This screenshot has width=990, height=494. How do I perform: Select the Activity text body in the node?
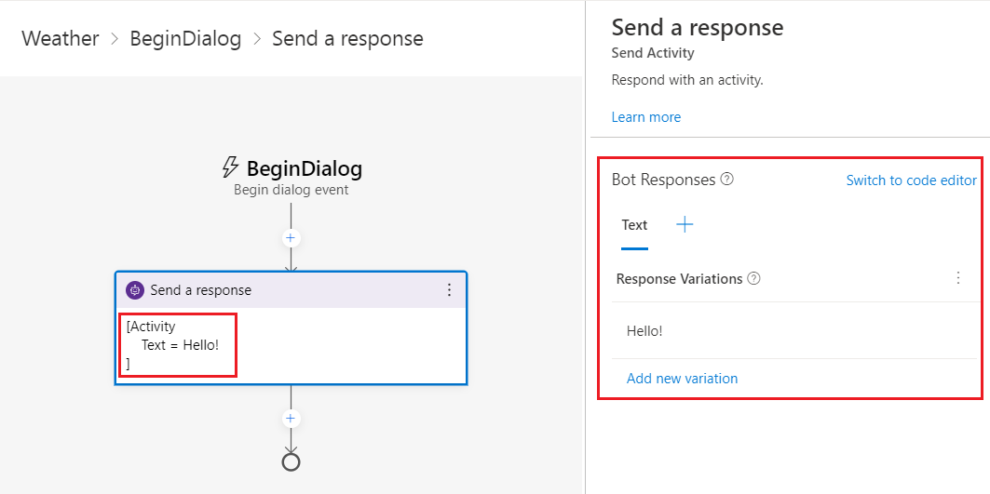tap(178, 345)
